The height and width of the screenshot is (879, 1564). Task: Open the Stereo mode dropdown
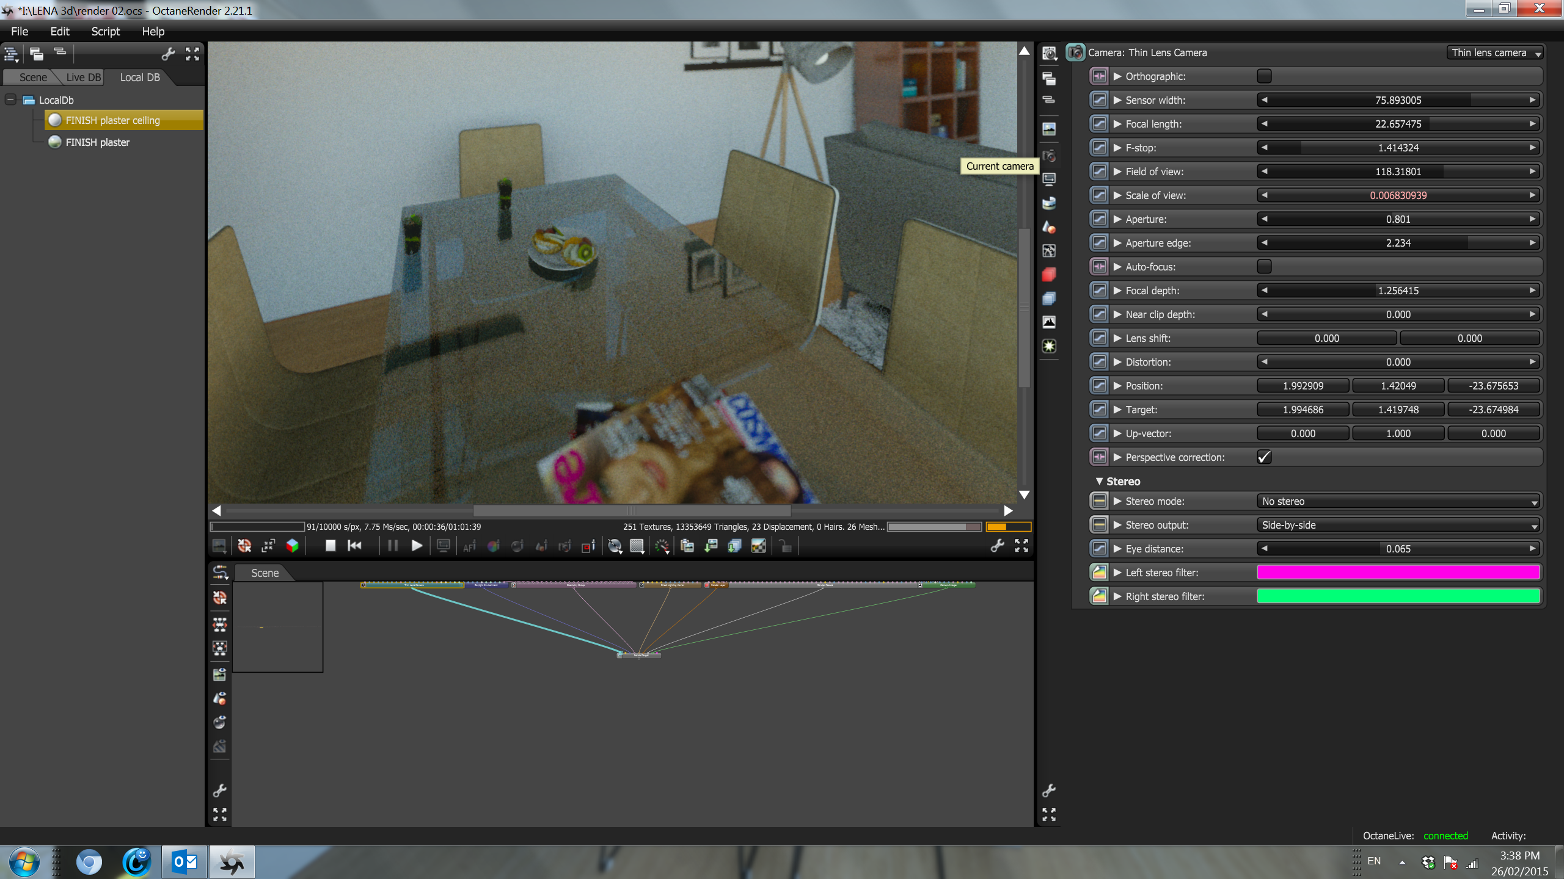tap(1398, 501)
